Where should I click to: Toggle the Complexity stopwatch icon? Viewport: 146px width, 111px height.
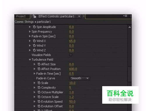[x=39, y=88]
